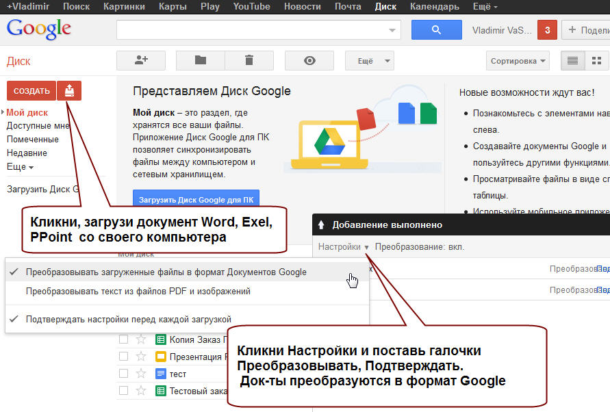Click the red upload arrow button
The image size is (610, 412).
(69, 90)
